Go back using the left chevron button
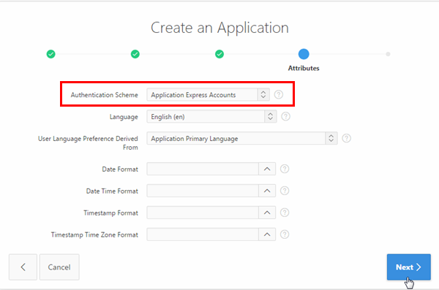 23,267
